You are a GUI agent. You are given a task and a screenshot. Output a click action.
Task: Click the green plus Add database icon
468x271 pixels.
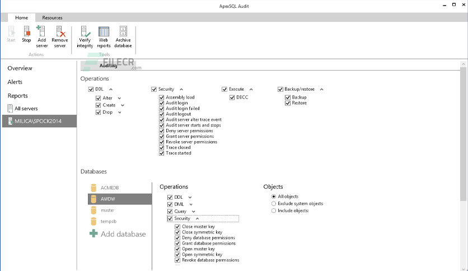coord(93,233)
